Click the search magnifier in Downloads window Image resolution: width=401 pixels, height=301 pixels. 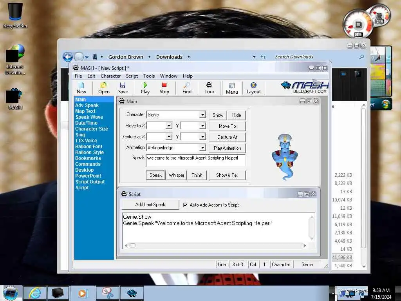tap(361, 57)
